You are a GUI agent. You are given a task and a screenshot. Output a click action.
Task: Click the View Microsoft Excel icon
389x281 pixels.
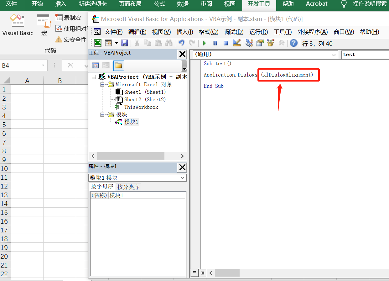point(98,43)
